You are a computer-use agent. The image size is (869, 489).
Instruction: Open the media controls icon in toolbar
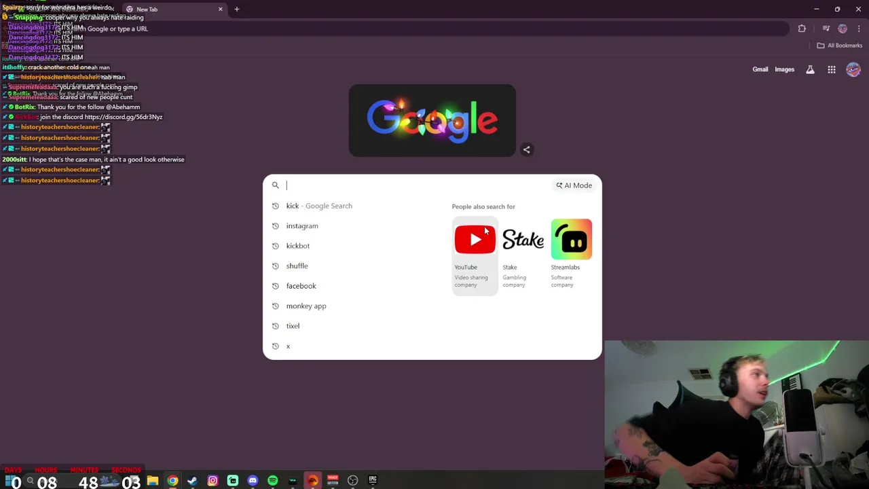[x=826, y=29]
